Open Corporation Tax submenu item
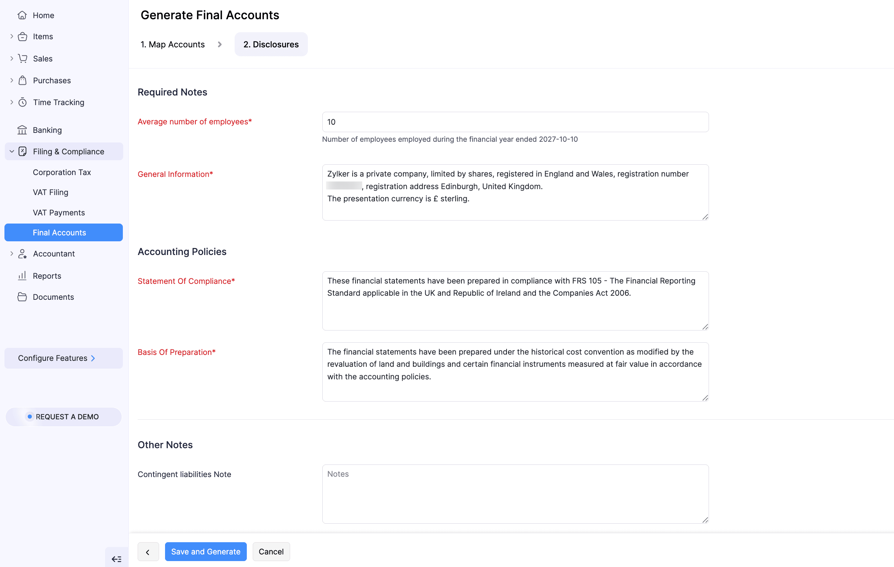 point(62,172)
